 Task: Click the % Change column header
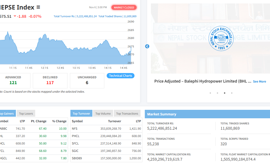(x=59, y=121)
